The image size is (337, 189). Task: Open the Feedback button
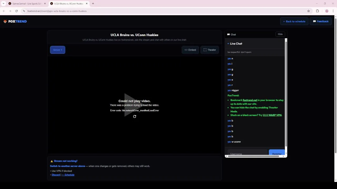321,22
